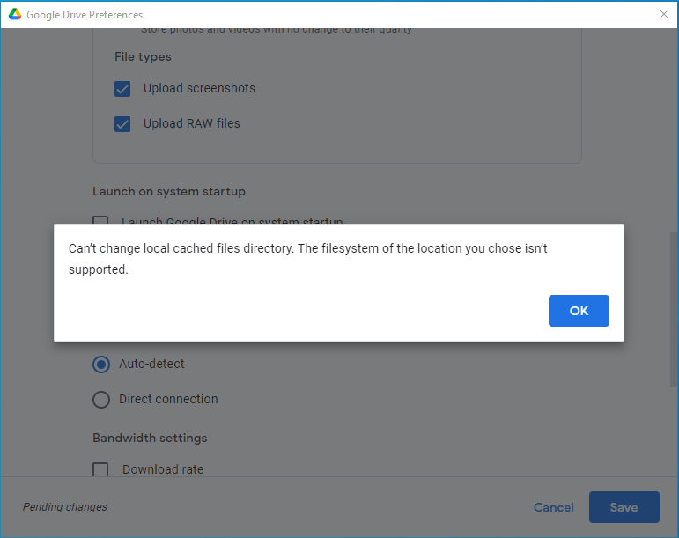Select the Auto-detect radio button
This screenshot has height=538, width=679.
tap(101, 365)
